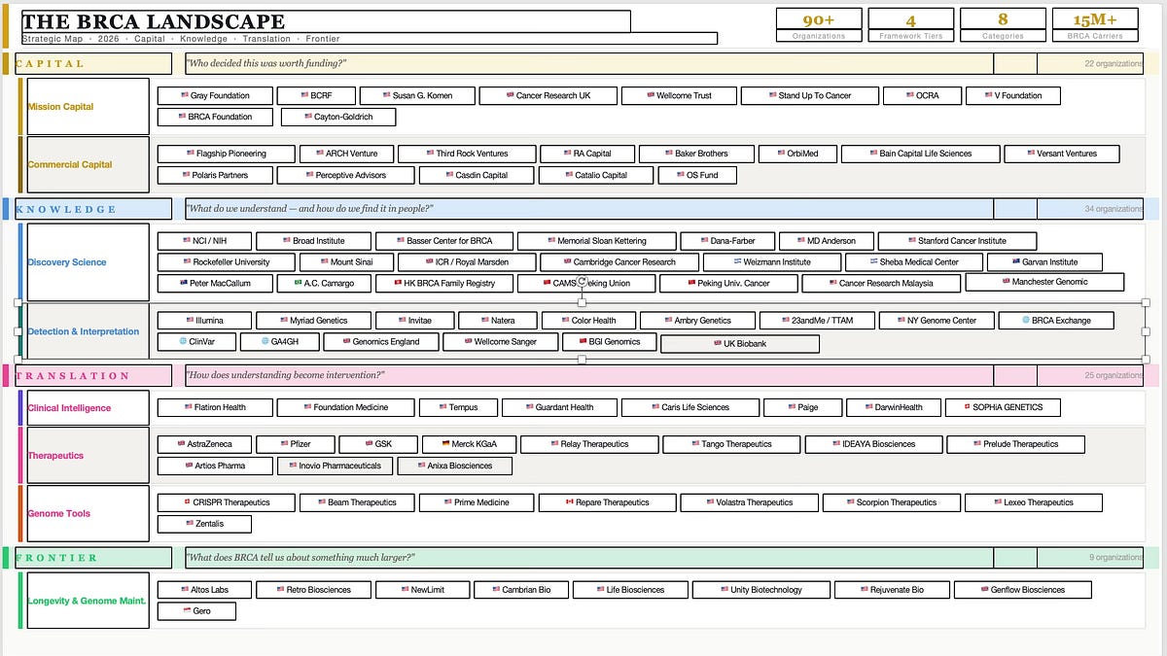Viewport: 1167px width, 656px height.
Task: Select the Artios Pharma box
Action: (x=214, y=466)
